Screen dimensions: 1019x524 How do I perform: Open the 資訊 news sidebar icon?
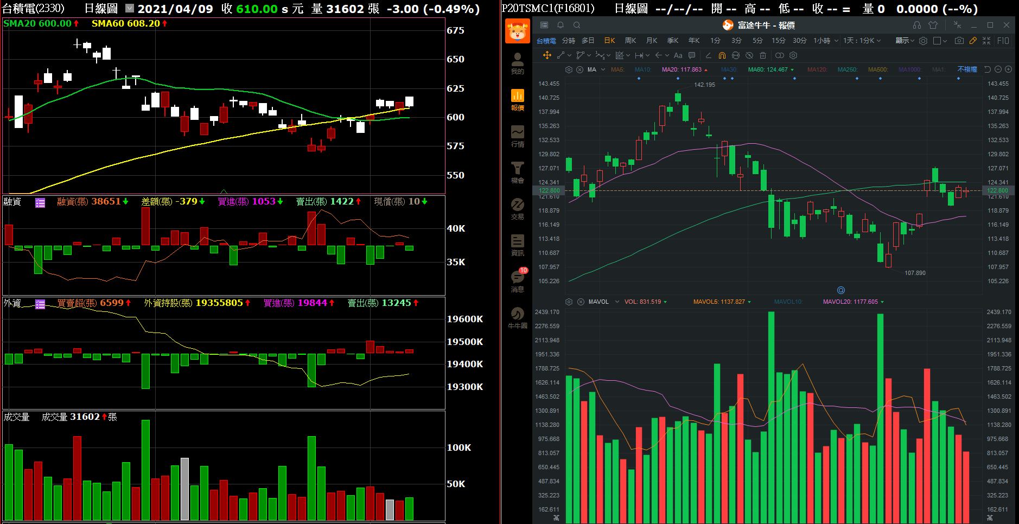(x=518, y=245)
